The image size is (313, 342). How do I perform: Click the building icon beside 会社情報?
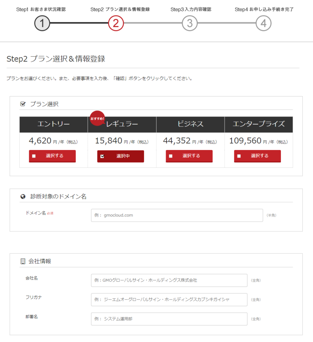click(x=23, y=261)
